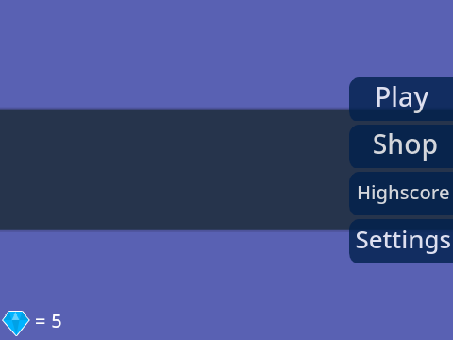Open the Shop menu
Viewport: 453px width, 340px height.
(x=401, y=146)
